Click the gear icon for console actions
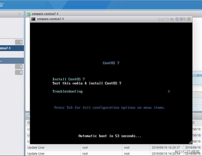 pyautogui.click(x=177, y=19)
